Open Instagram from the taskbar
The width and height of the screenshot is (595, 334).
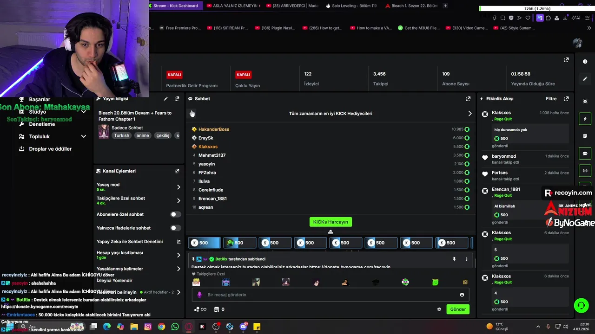tap(148, 327)
